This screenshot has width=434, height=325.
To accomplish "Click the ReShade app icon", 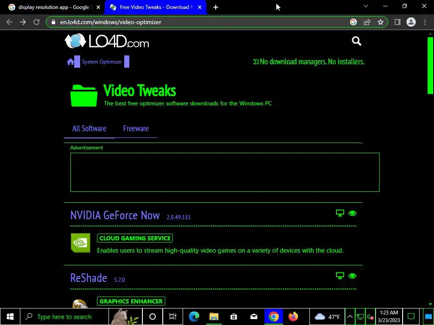I will pos(80,303).
